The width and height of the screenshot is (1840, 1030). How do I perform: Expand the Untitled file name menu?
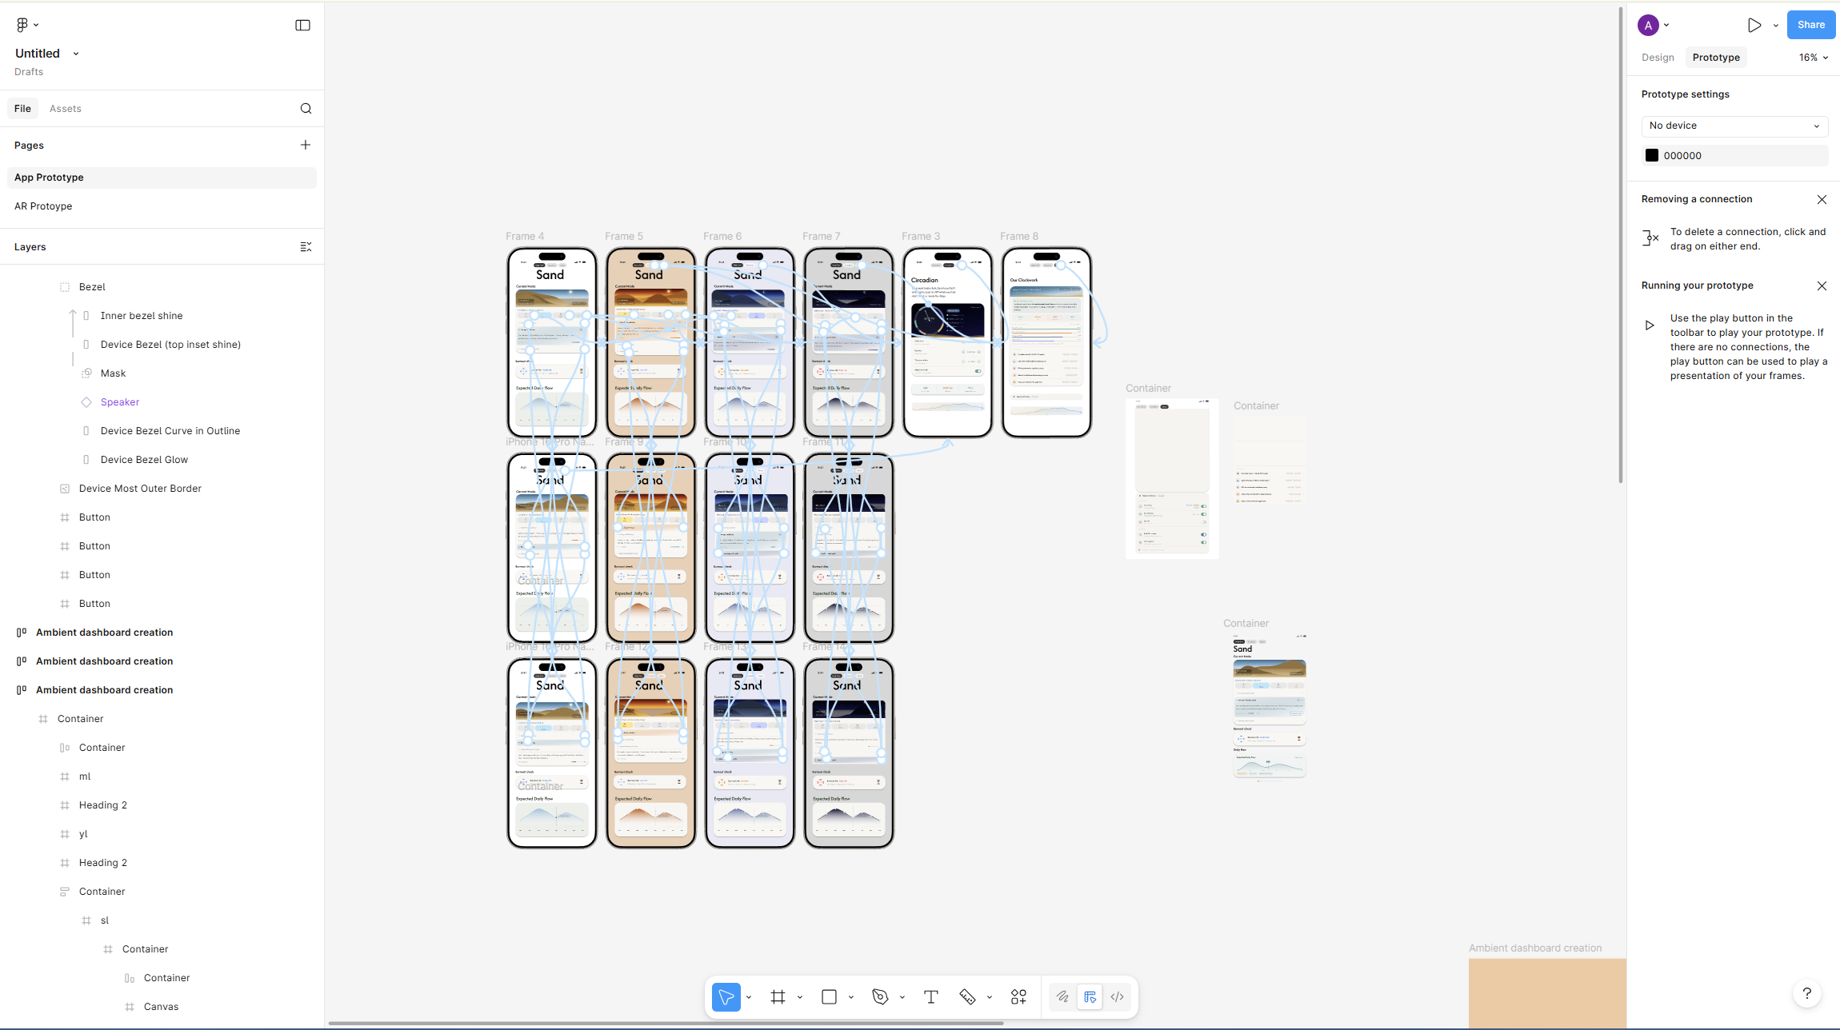pos(76,54)
